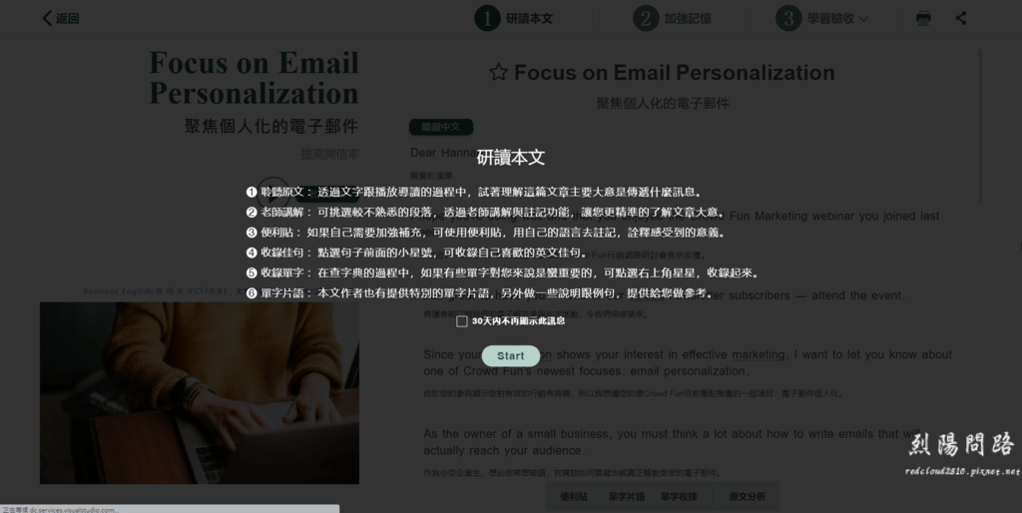Click the 老師講解 instruction line
The width and height of the screenshot is (1022, 513).
point(486,213)
